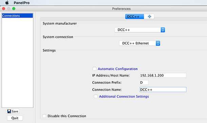Open the PanelPro application menu
Image resolution: width=207 pixels, height=123 pixels.
click(x=21, y=3)
